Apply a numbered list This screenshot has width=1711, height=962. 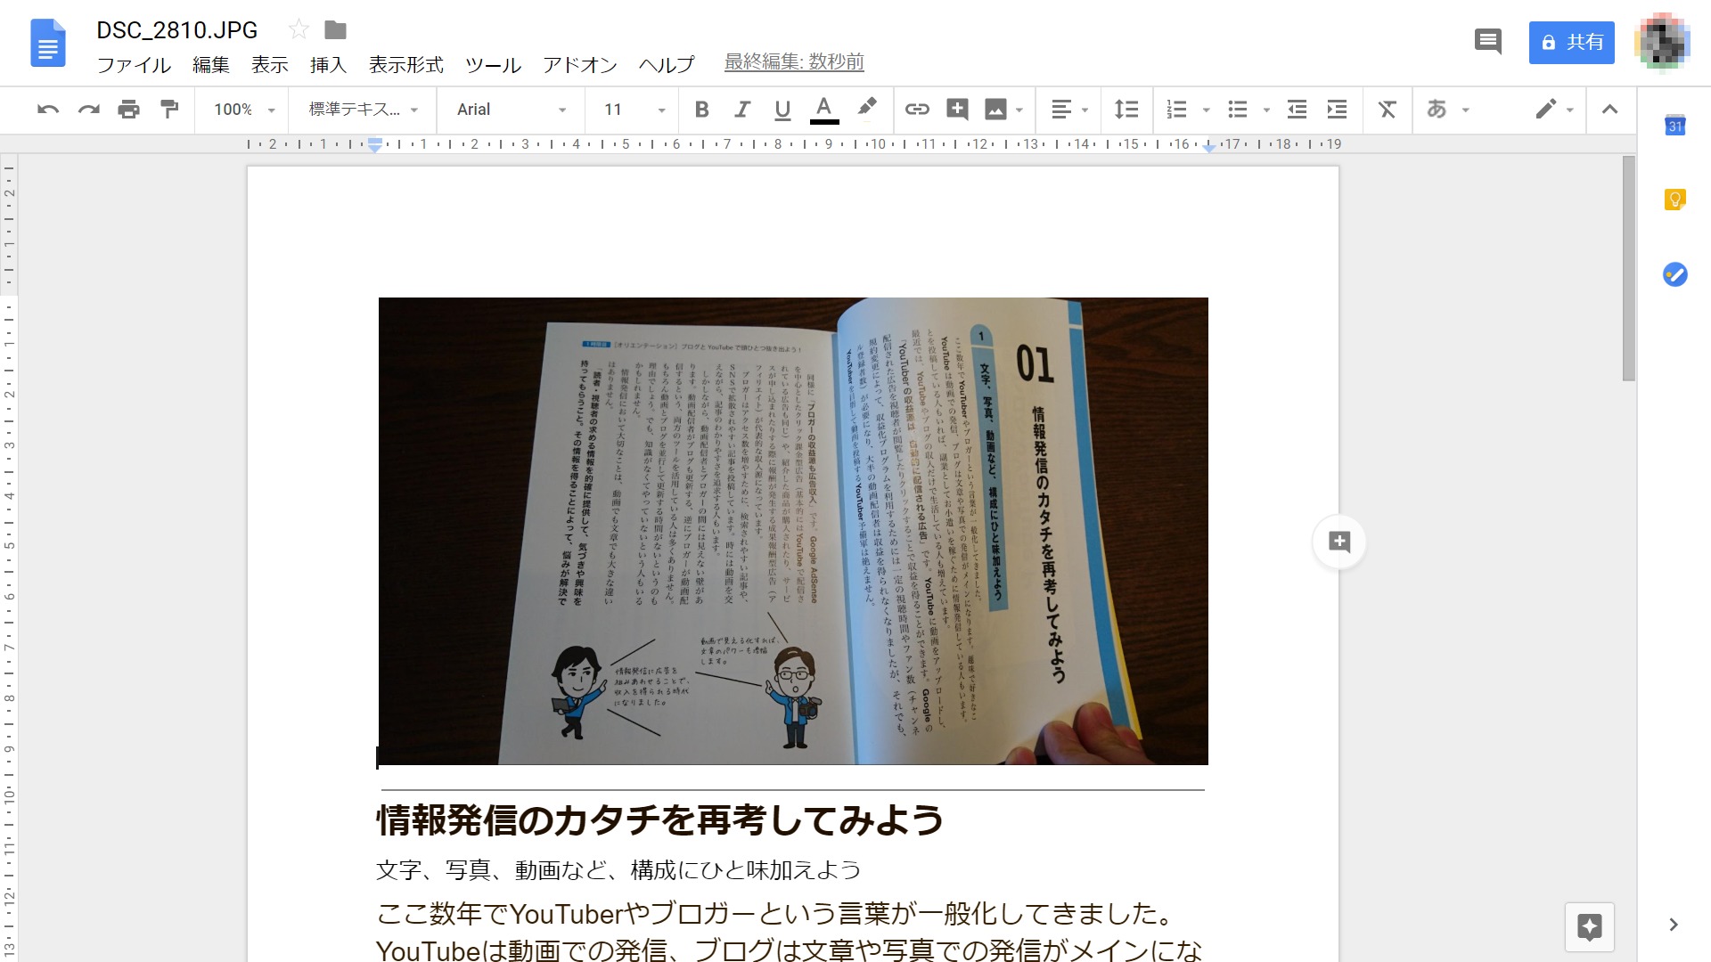click(1177, 109)
